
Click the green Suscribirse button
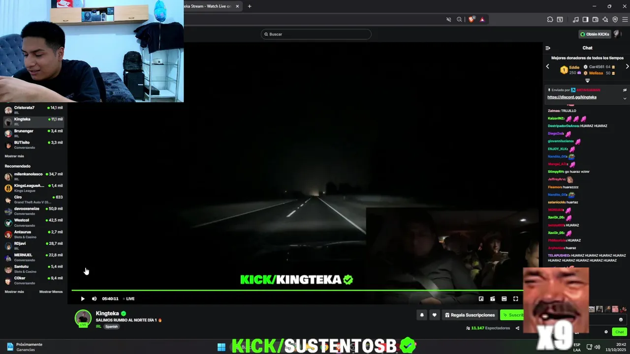[512, 315]
